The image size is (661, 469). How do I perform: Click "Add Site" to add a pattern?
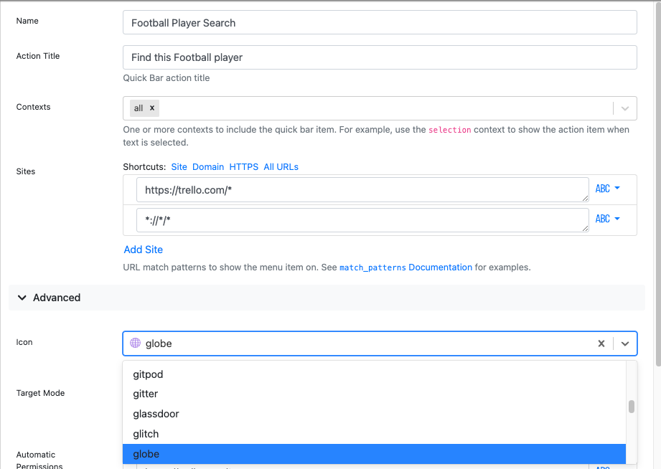click(x=143, y=250)
